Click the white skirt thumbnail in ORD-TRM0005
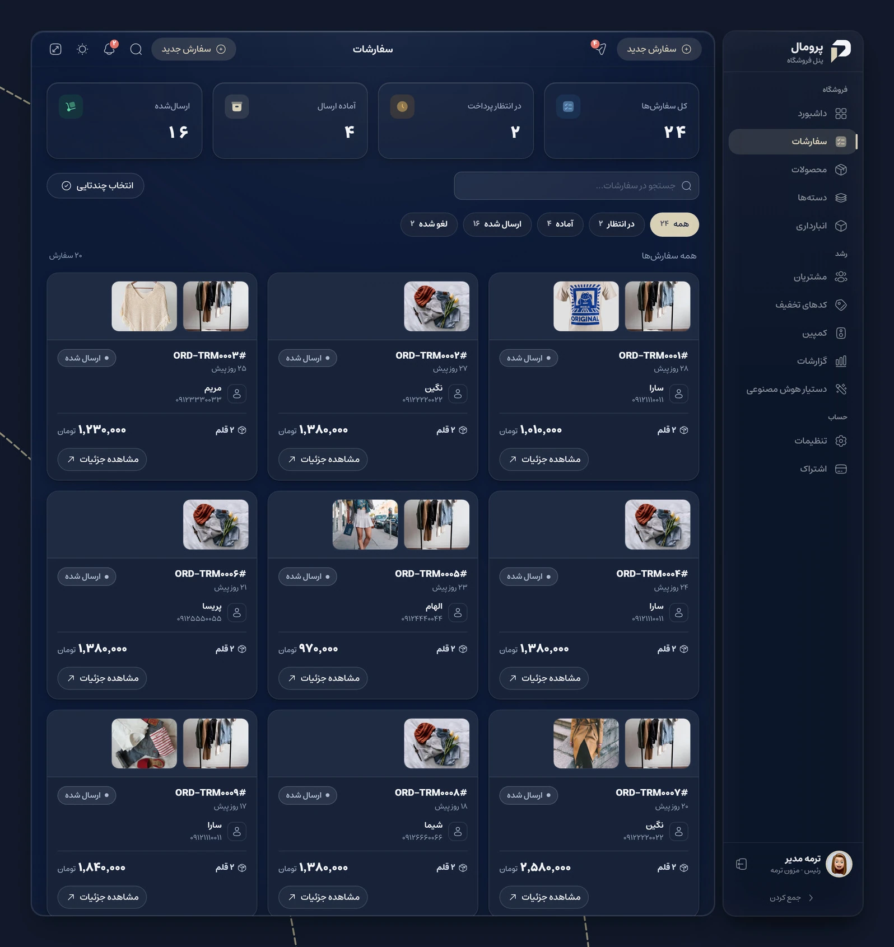This screenshot has width=894, height=947. click(365, 524)
